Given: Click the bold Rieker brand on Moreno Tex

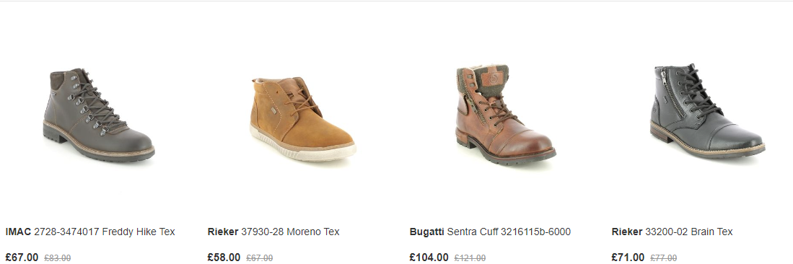Looking at the screenshot, I should click(222, 232).
